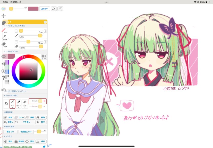The width and height of the screenshot is (213, 148).
Task: Increase pen size with plus button
Action: tap(45, 31)
